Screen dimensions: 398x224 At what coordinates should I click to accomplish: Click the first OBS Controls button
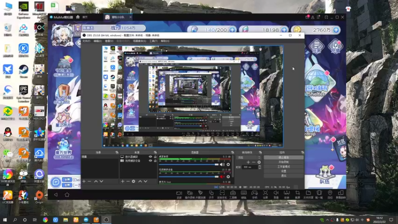click(284, 157)
